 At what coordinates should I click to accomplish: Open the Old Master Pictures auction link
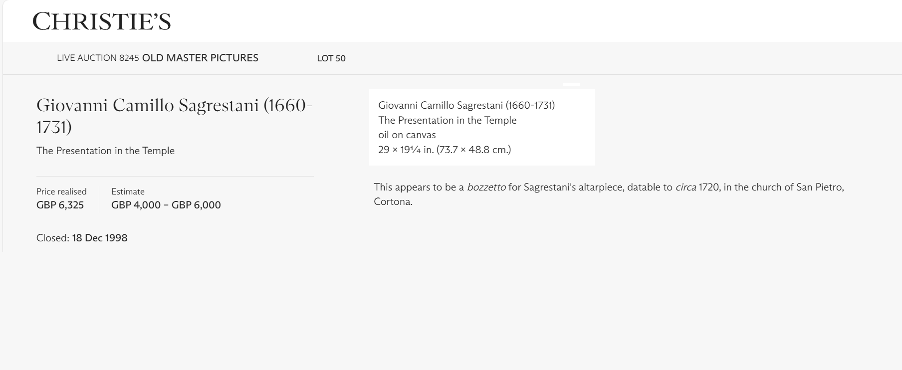tap(200, 58)
